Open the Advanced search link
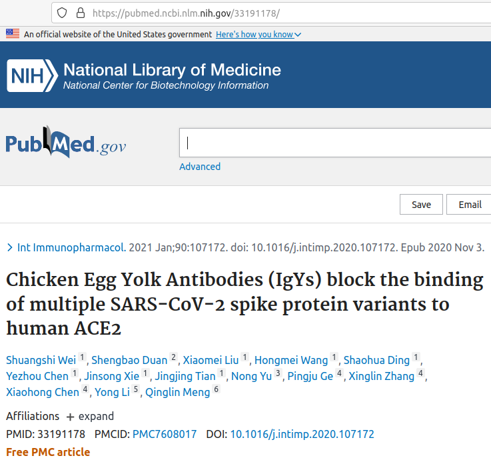 click(x=200, y=167)
